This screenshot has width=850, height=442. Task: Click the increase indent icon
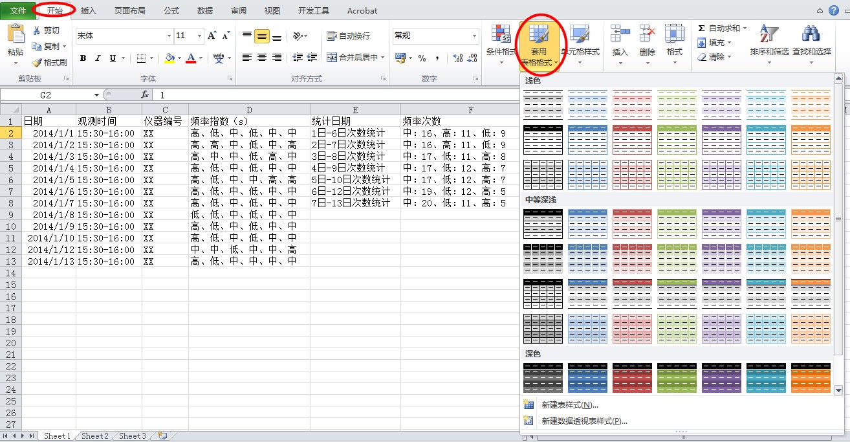click(x=312, y=58)
